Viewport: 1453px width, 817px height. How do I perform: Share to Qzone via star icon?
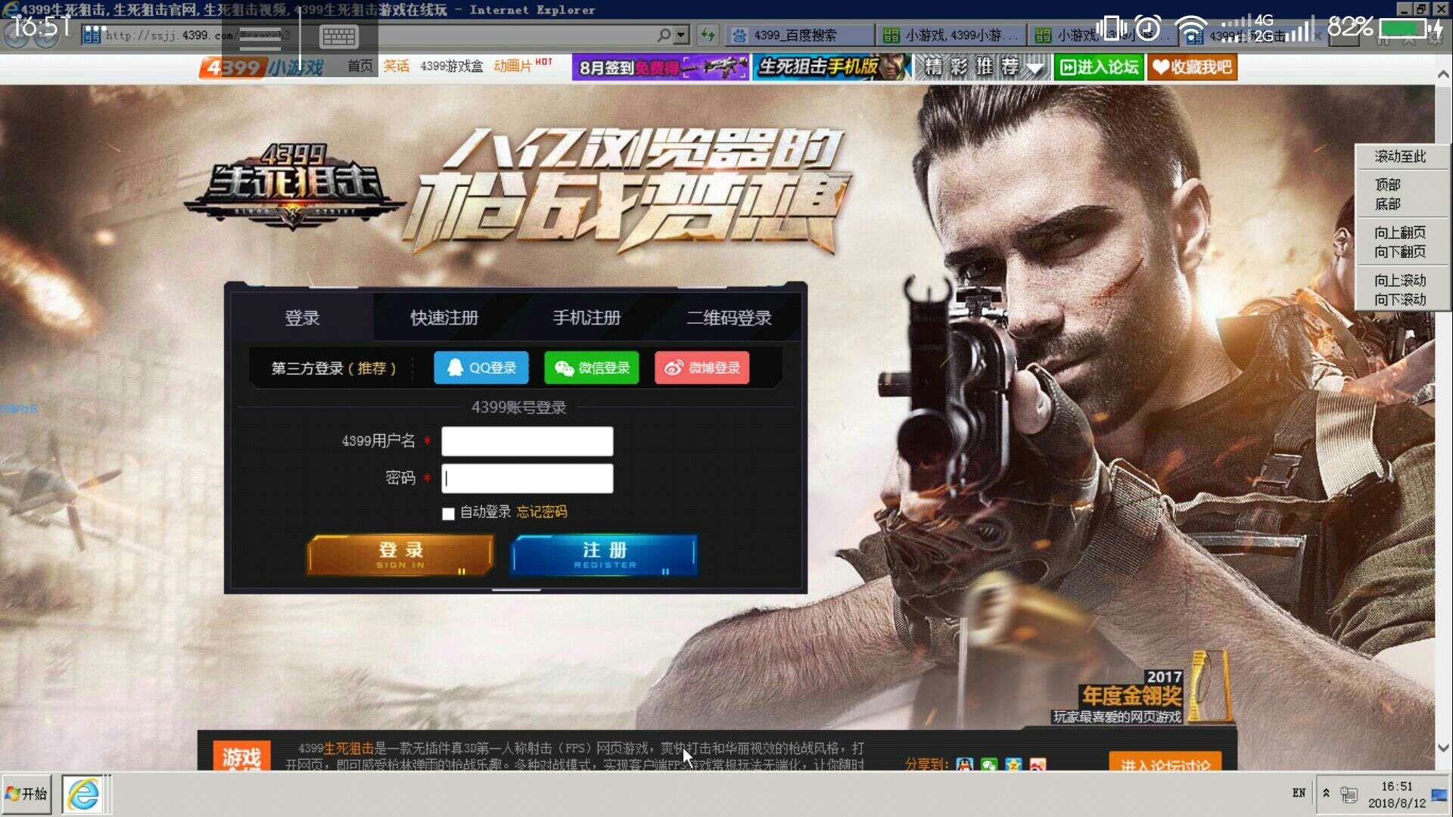(1013, 764)
